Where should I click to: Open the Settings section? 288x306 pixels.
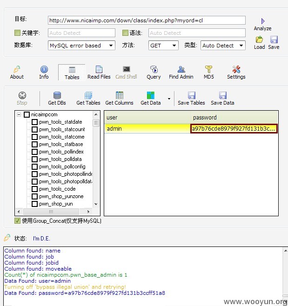pos(236,73)
